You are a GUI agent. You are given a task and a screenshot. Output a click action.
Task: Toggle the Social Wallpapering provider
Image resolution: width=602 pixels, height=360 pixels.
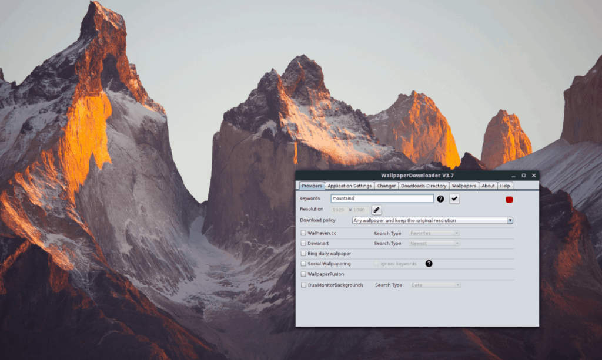[304, 264]
